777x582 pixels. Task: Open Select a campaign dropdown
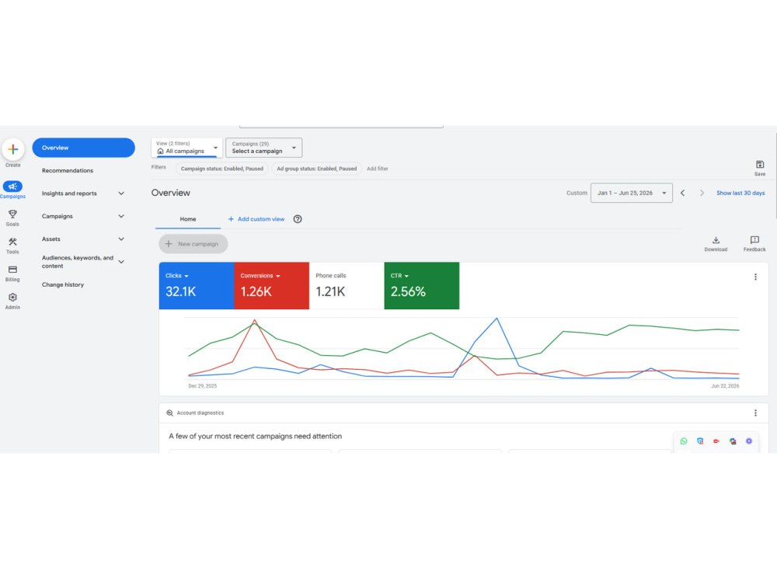(x=263, y=148)
